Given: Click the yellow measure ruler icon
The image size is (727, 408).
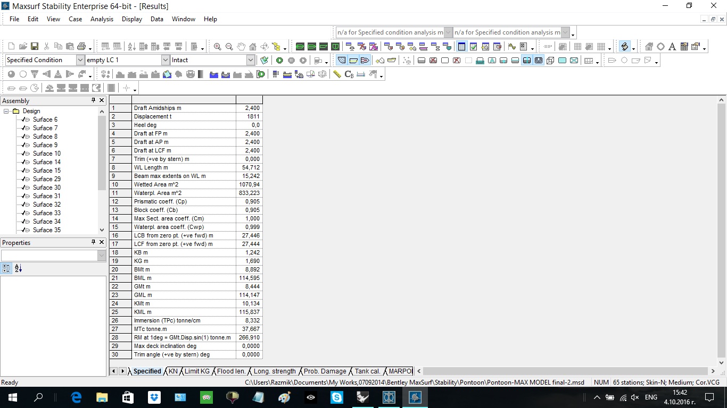Looking at the screenshot, I should tap(337, 74).
